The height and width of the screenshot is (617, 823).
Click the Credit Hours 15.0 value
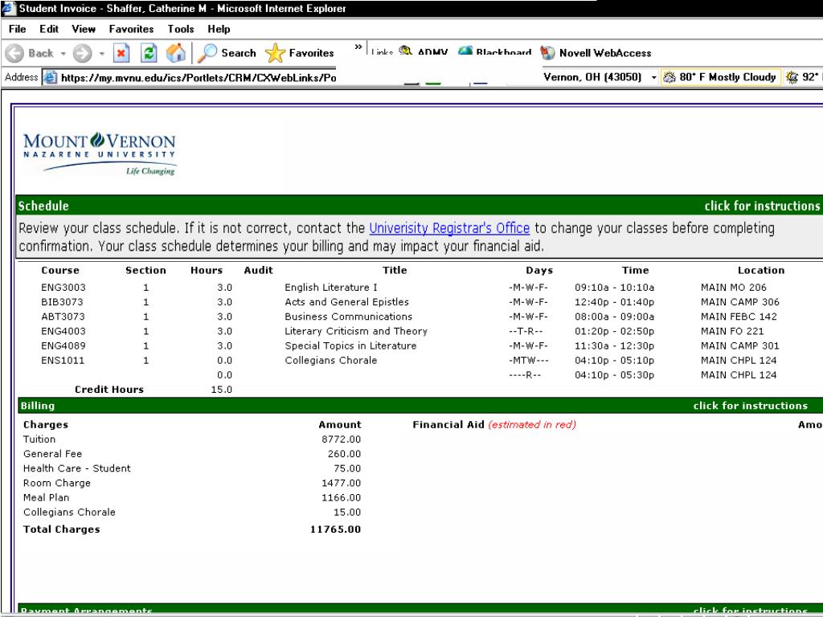(x=222, y=390)
